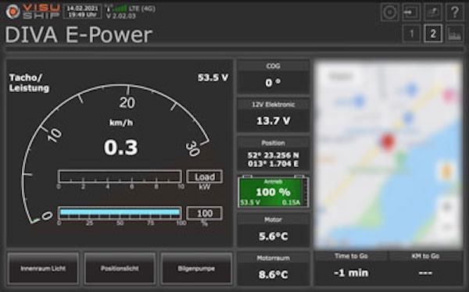Click the red map location pin
The height and width of the screenshot is (292, 469).
click(x=388, y=141)
